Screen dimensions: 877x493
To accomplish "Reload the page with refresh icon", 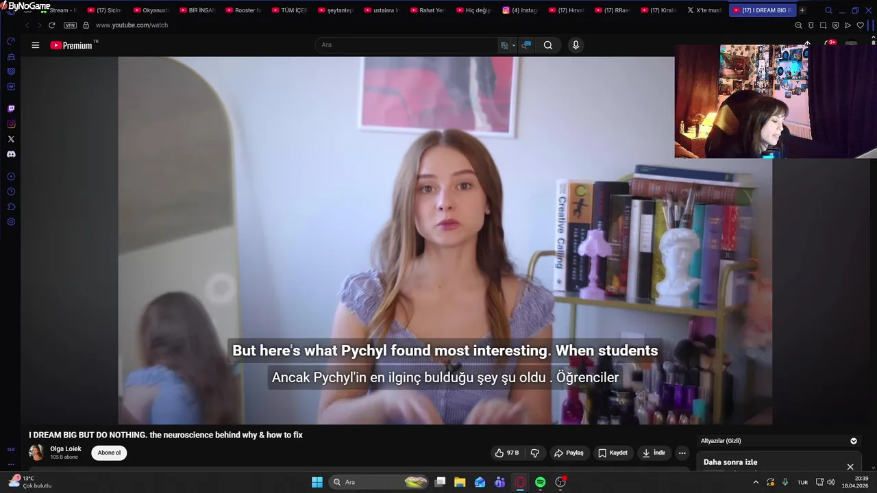I will 51,25.
